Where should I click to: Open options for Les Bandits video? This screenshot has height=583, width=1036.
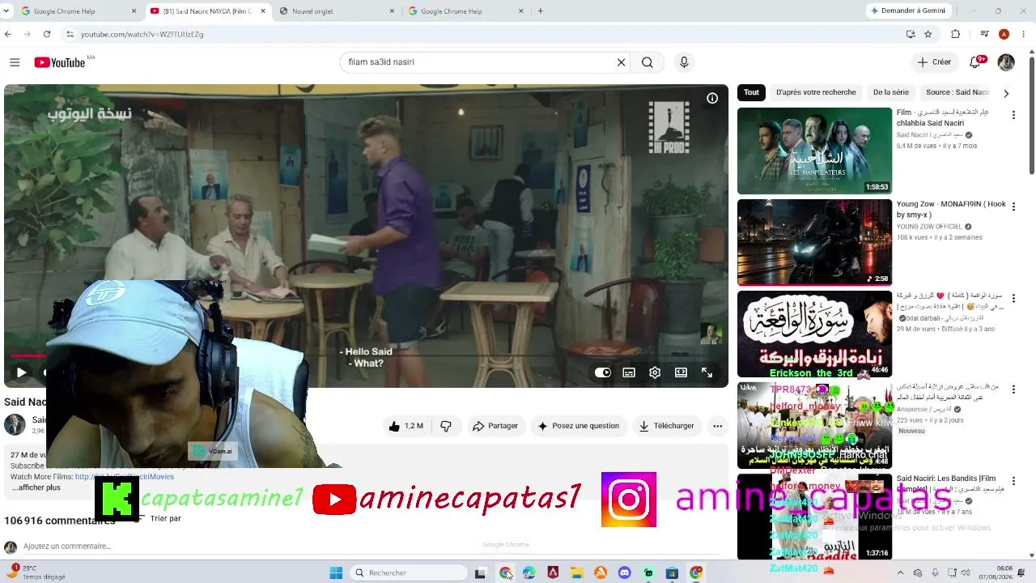1013,481
